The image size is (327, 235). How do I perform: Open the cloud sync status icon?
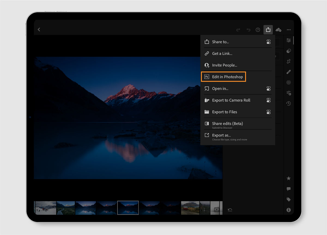[278, 30]
